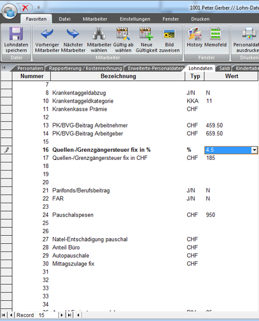Image resolution: width=259 pixels, height=321 pixels.
Task: Click Gültig ab wählen calendar icon
Action: tap(123, 34)
